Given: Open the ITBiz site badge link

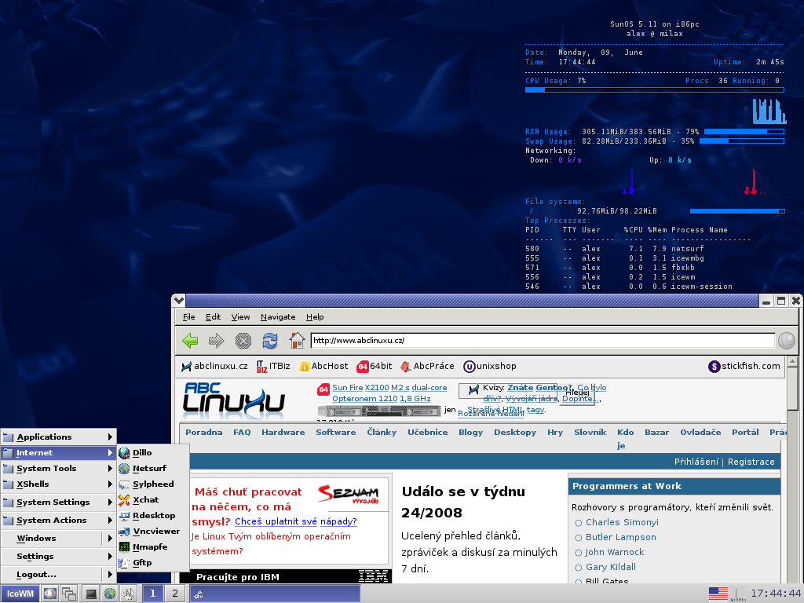Looking at the screenshot, I should [x=273, y=366].
